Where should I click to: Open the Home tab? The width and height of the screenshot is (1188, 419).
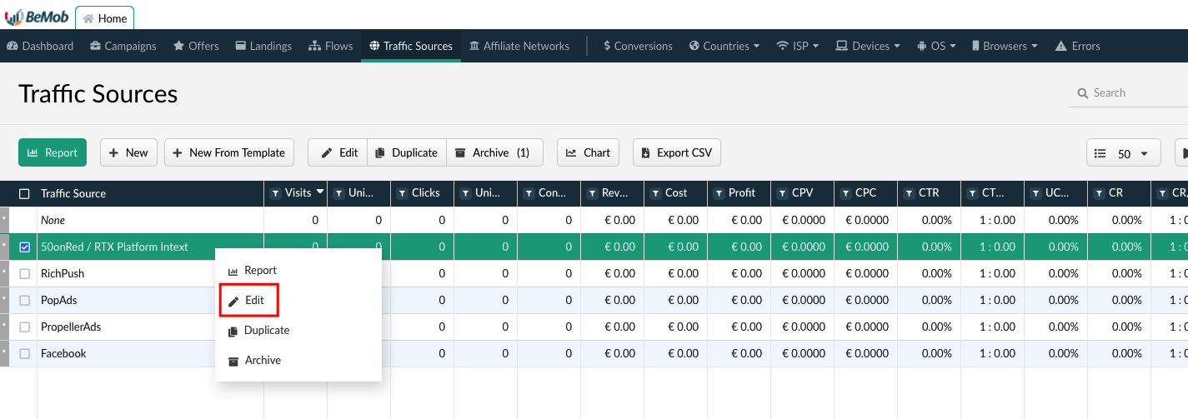(x=104, y=18)
